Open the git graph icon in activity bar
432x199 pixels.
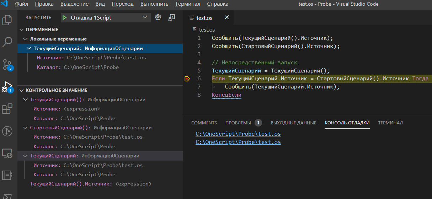point(8,131)
